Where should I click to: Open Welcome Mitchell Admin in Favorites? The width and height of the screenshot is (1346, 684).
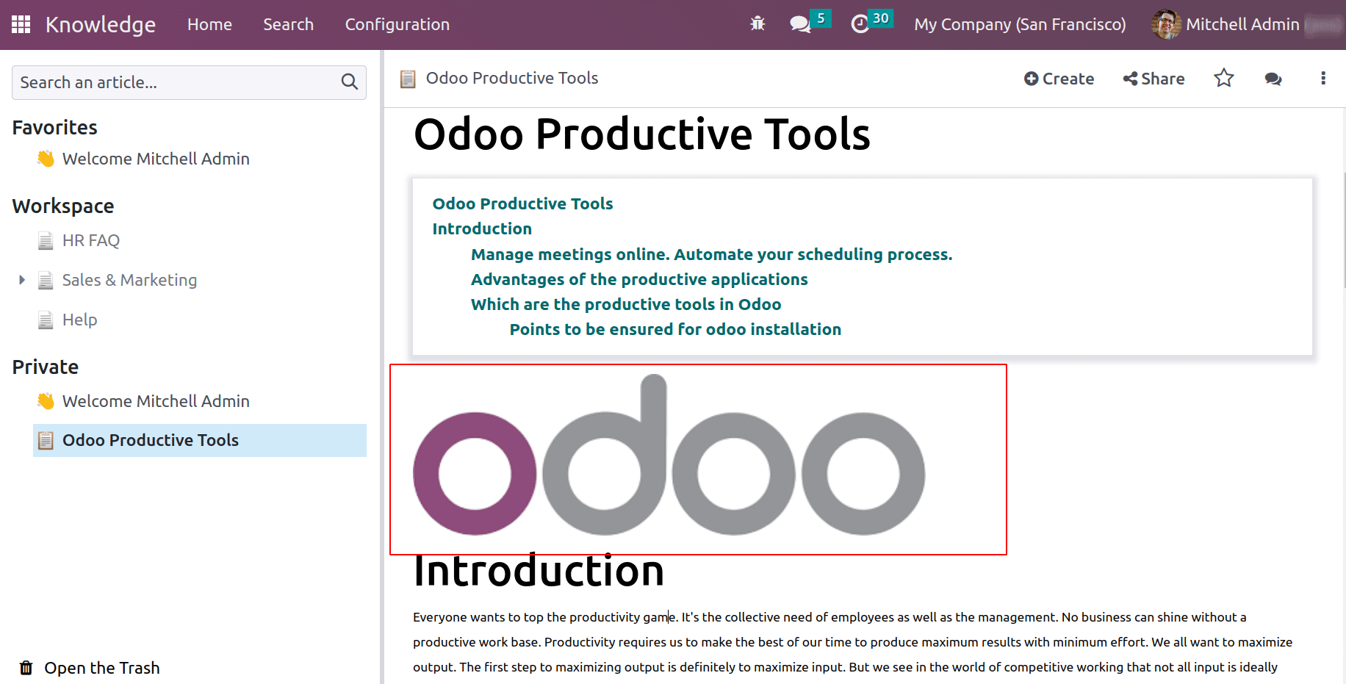[x=156, y=159]
